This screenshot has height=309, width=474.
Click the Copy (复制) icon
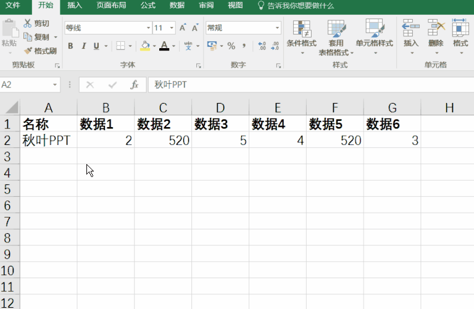coord(28,37)
